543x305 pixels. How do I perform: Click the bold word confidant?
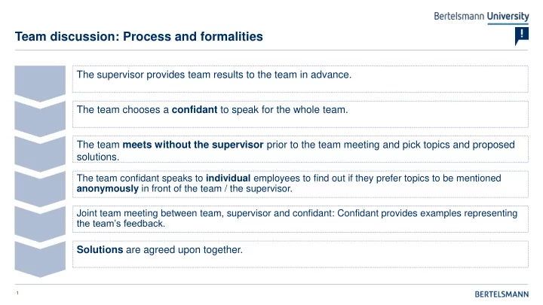tap(195, 110)
